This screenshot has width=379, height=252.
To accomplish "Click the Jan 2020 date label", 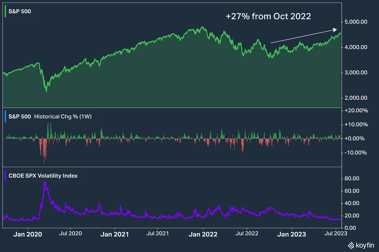I will tap(28, 234).
